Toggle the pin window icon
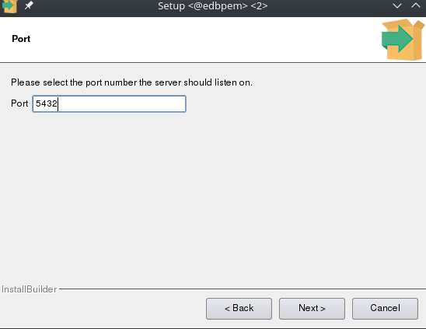 coord(29,5)
